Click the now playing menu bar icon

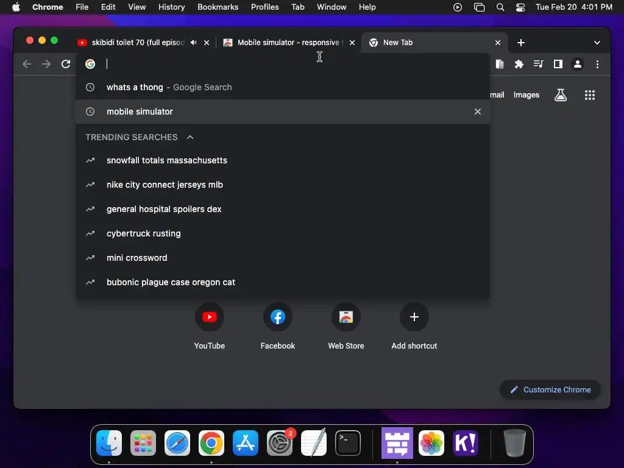point(458,7)
